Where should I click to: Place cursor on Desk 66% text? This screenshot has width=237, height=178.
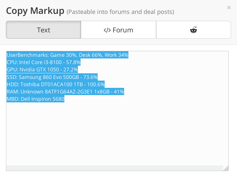(90, 55)
